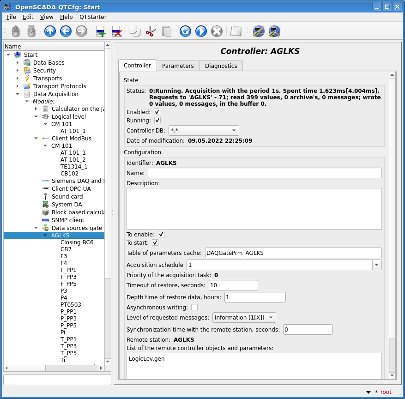405x399 pixels.
Task: Launch the QTStarter module icon with the pencil
Action: [x=259, y=31]
